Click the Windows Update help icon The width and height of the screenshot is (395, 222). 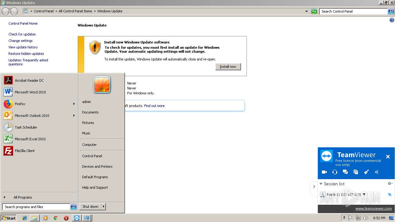pos(392,20)
